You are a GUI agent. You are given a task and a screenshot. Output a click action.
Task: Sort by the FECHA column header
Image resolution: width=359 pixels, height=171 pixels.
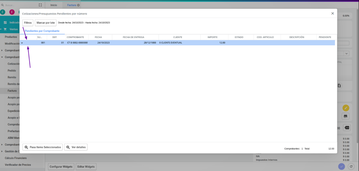click(98, 37)
